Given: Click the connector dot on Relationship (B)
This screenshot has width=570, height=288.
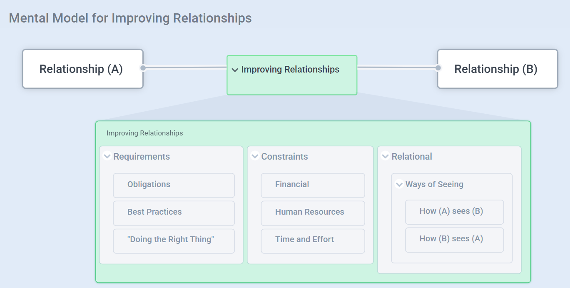Looking at the screenshot, I should pos(438,68).
